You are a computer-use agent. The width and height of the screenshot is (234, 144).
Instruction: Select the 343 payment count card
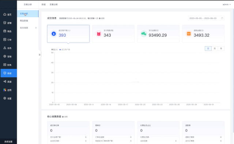point(113,34)
